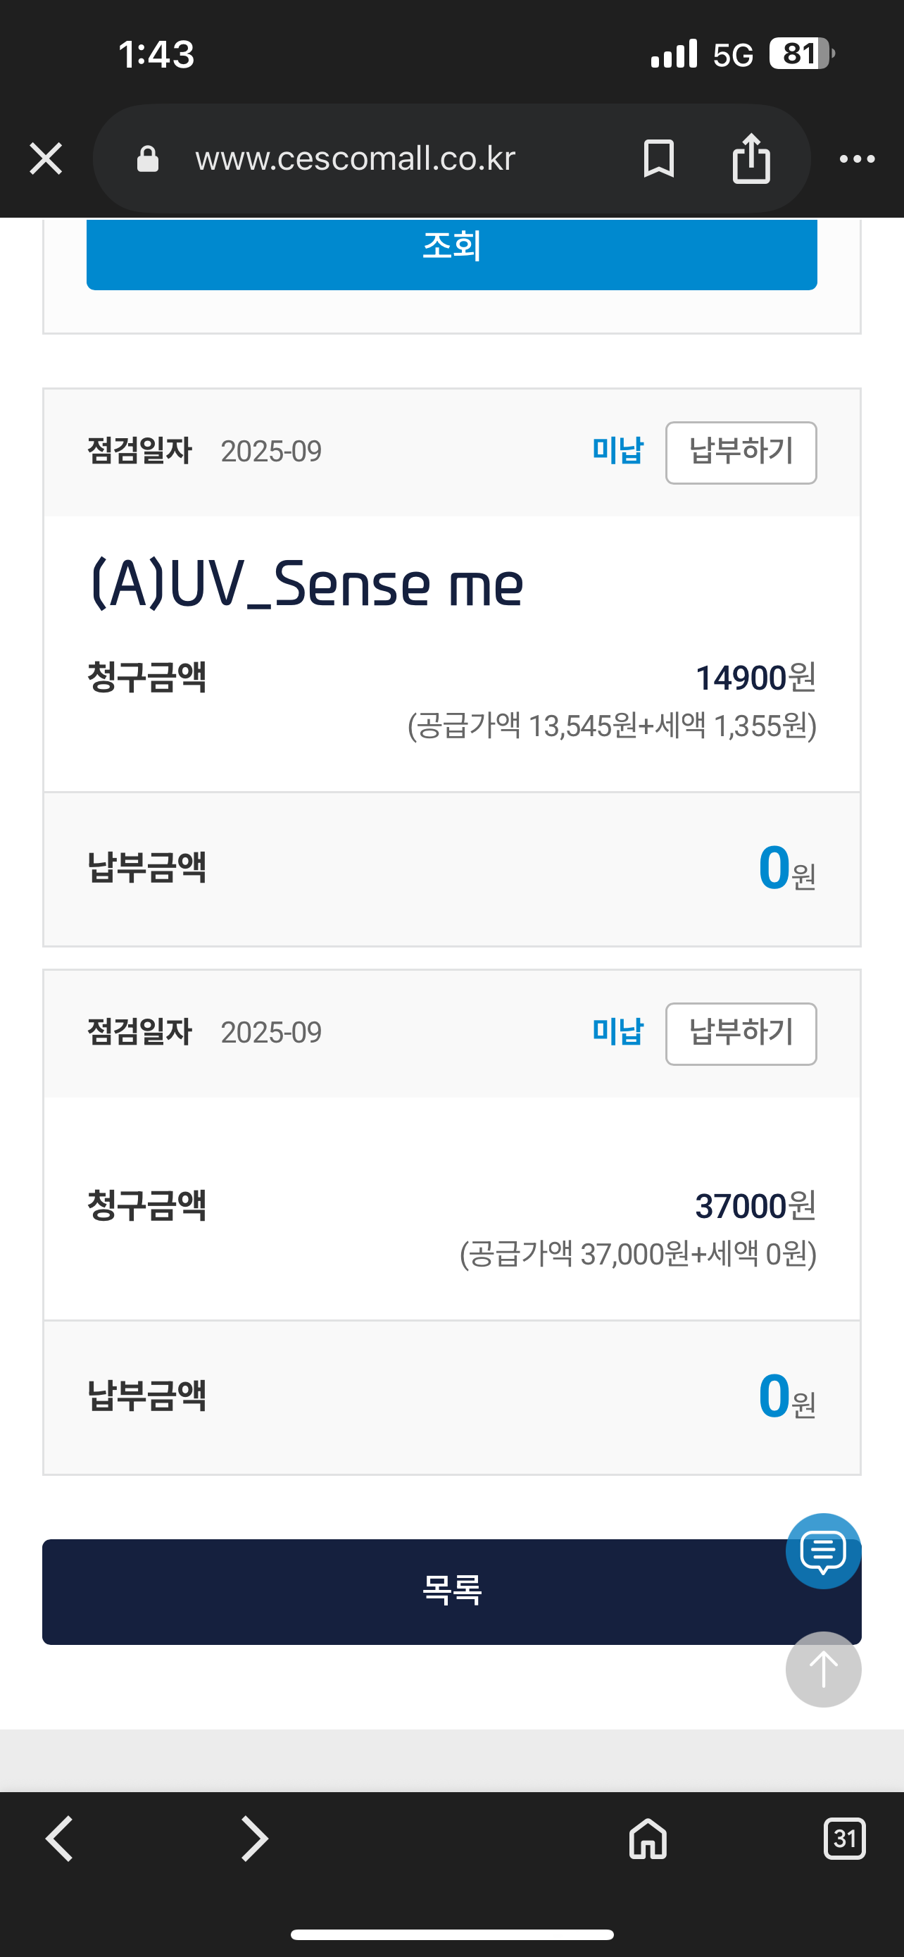Tap the second blue 미납 status label
Viewport: 904px width, 1957px height.
point(617,1031)
